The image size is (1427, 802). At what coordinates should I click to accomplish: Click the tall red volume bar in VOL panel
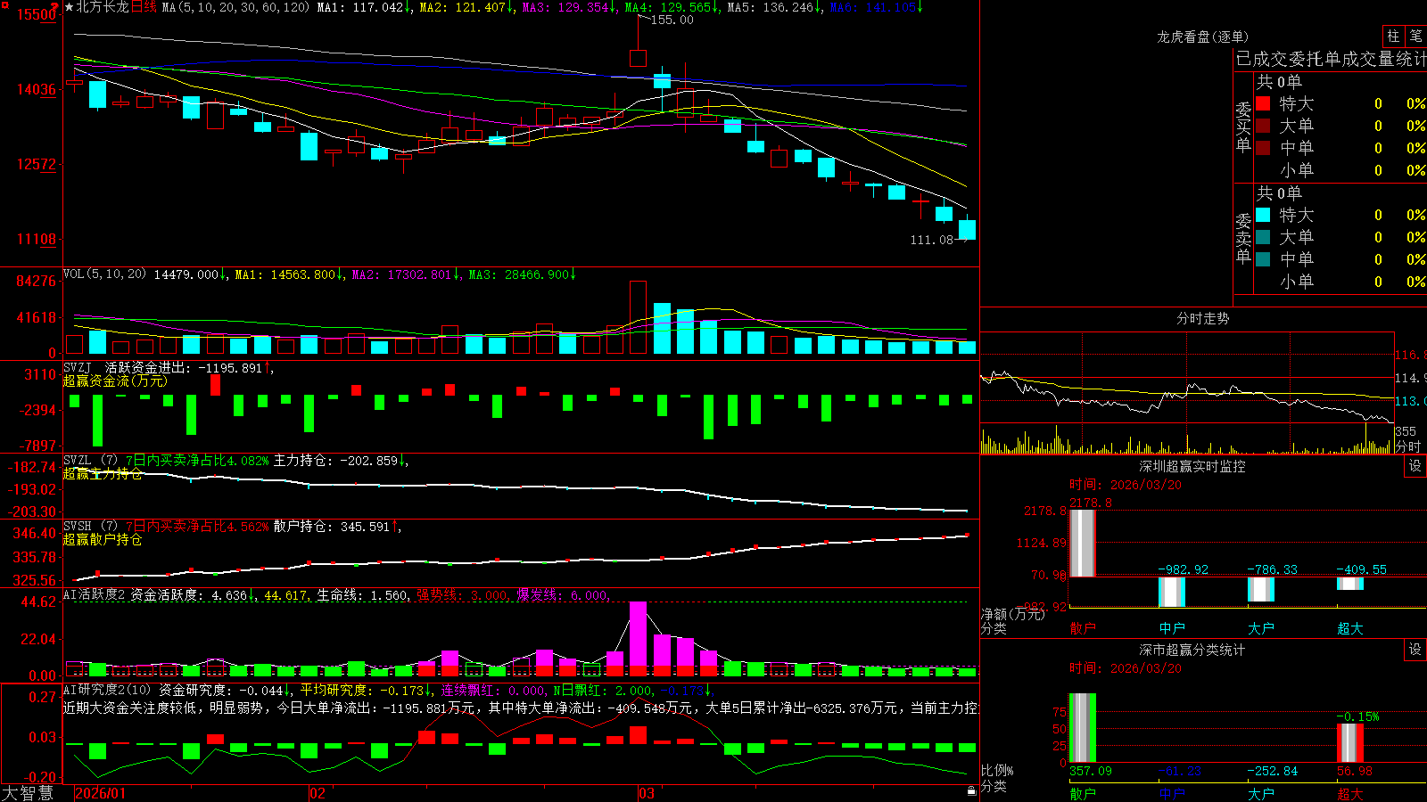pyautogui.click(x=638, y=317)
